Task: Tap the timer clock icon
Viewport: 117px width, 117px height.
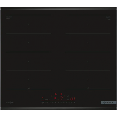Action: tap(68, 100)
